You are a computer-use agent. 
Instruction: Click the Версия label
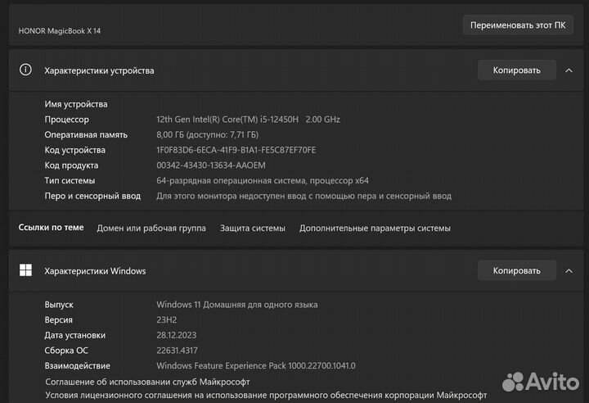pyautogui.click(x=58, y=319)
